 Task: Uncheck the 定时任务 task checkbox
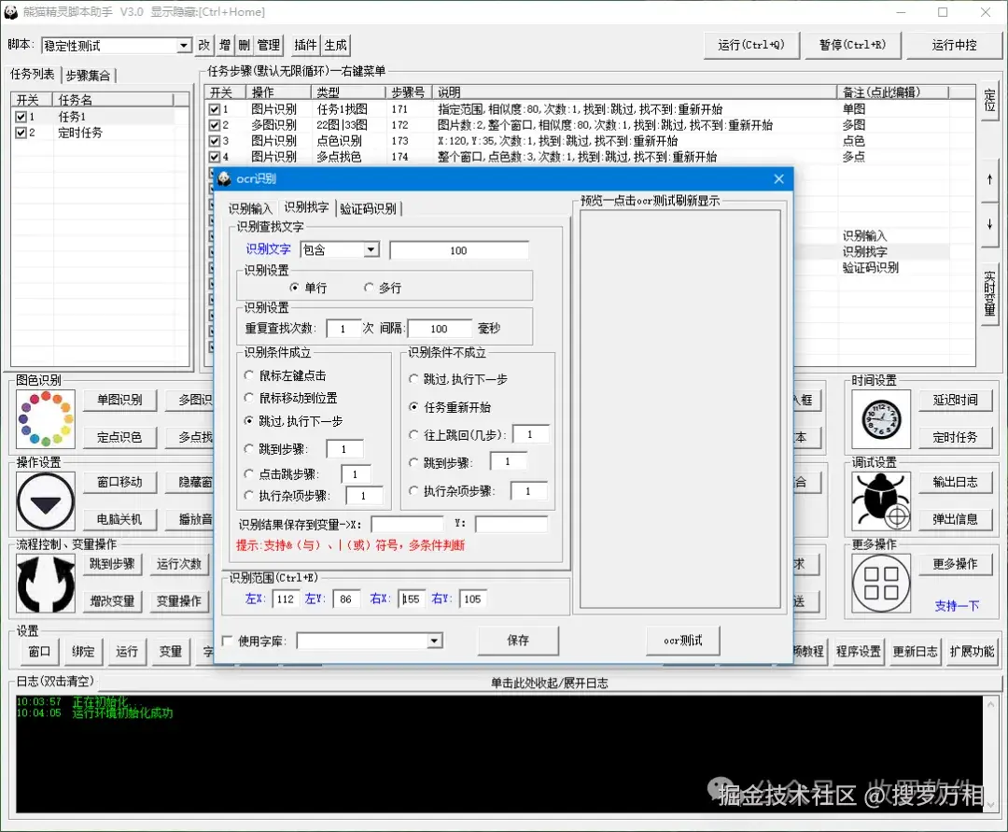pos(21,132)
